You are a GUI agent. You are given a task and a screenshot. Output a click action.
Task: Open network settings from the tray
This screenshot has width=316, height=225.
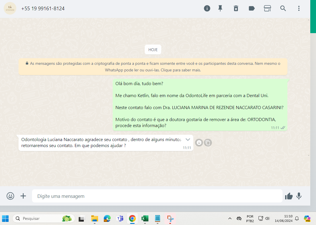[x=261, y=218]
